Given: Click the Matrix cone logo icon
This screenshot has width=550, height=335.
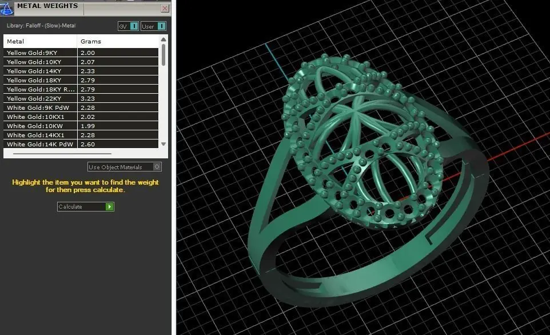Looking at the screenshot, I should (x=6, y=8).
